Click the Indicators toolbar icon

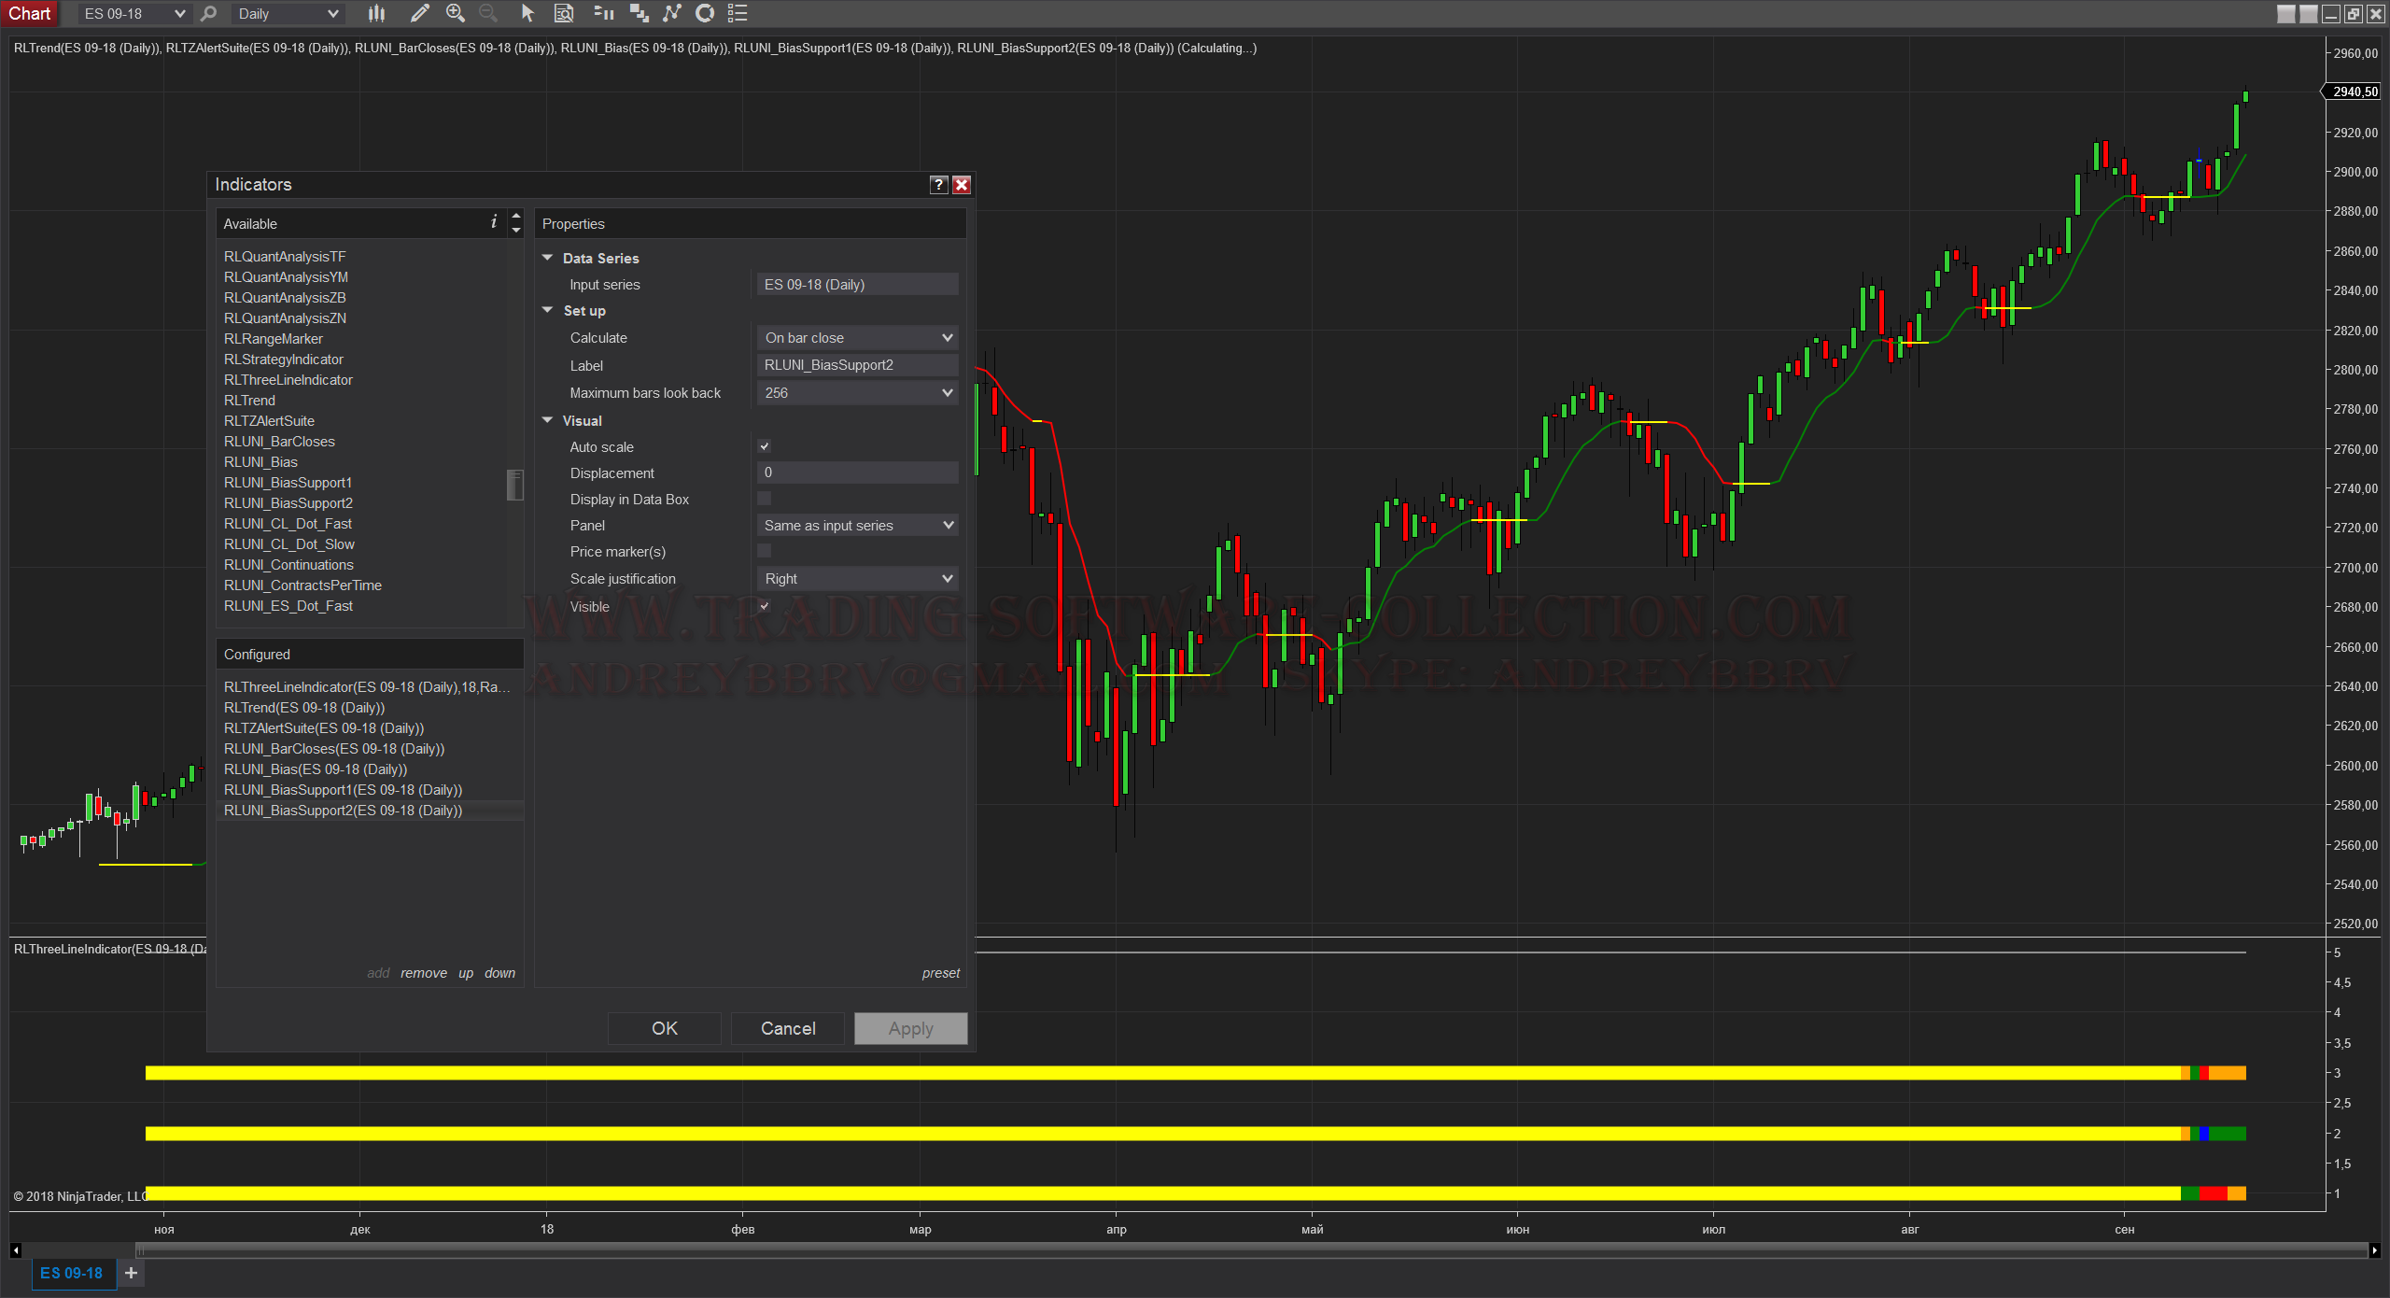[671, 13]
